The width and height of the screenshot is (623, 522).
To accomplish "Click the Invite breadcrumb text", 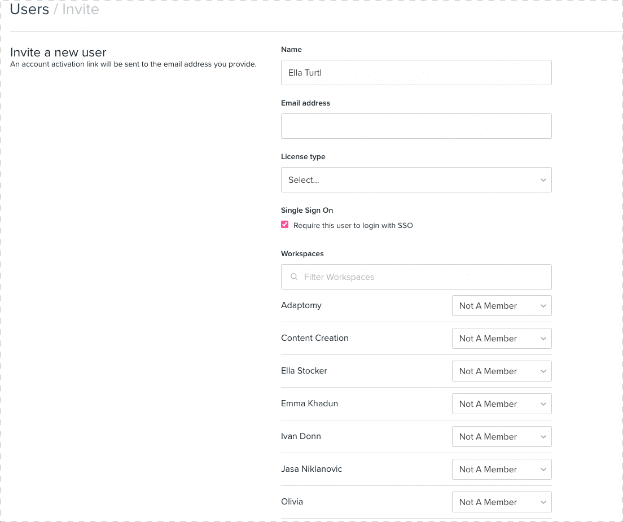I will 81,10.
